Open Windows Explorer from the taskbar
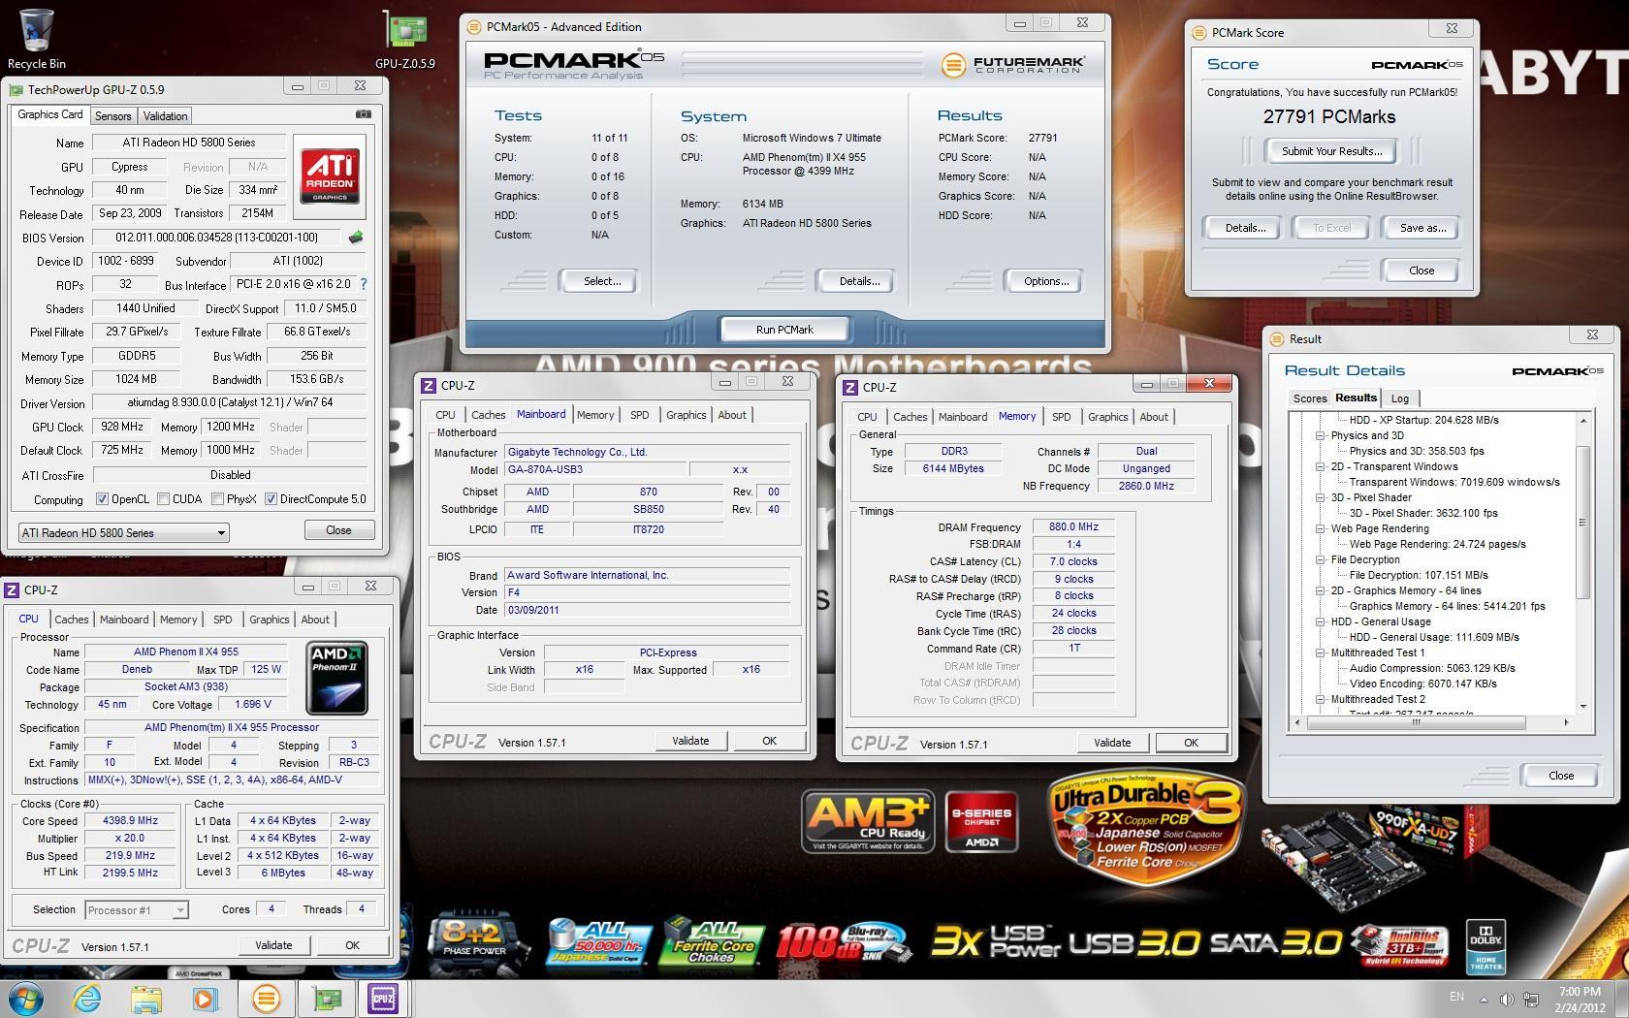 [x=146, y=998]
